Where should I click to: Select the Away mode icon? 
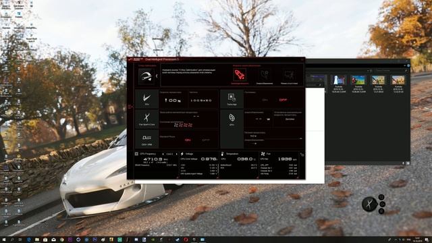290,75
